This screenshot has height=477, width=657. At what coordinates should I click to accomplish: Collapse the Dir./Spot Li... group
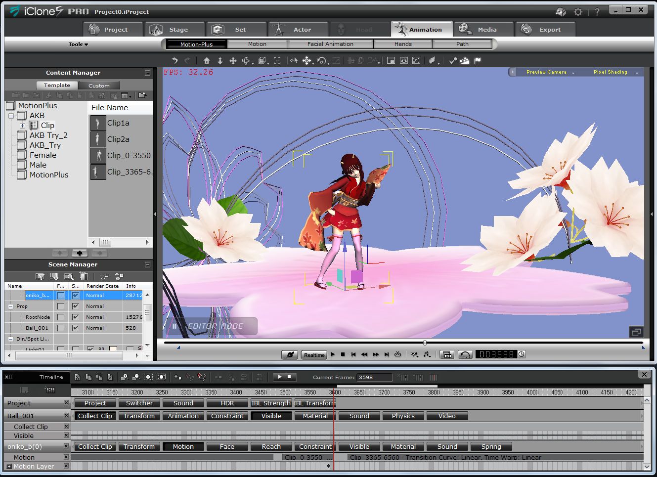pyautogui.click(x=11, y=339)
